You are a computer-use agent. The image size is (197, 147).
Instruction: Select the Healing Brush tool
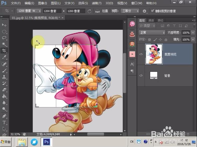click(4, 64)
